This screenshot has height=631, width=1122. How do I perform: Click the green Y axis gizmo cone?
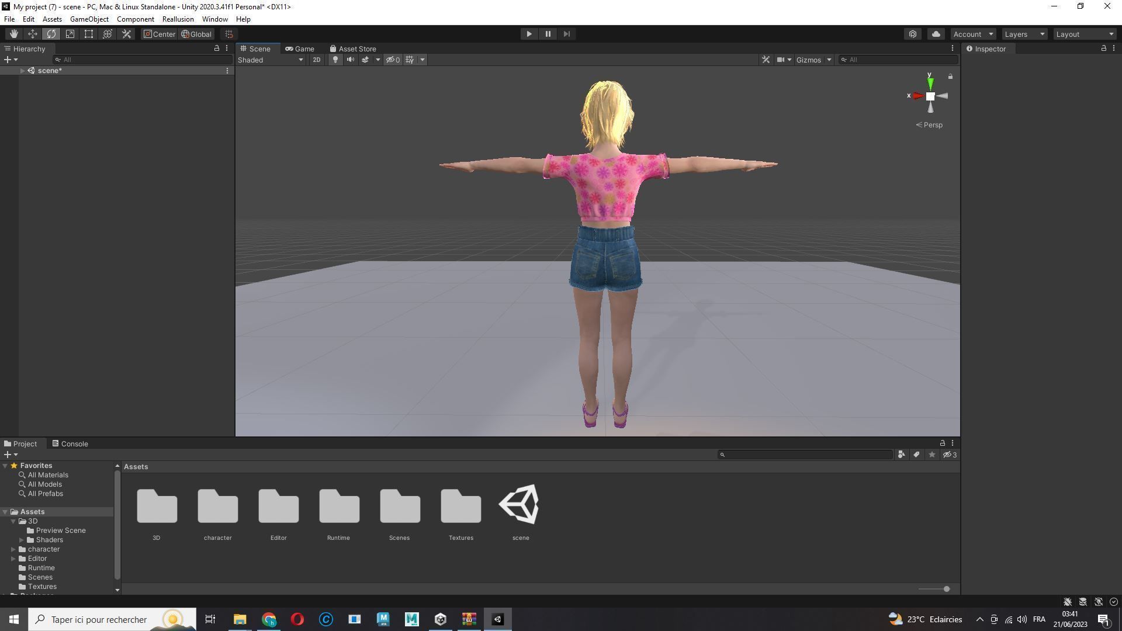pyautogui.click(x=930, y=84)
